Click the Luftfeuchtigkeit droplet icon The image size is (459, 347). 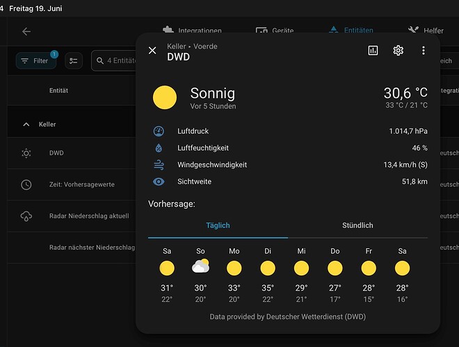pyautogui.click(x=159, y=148)
